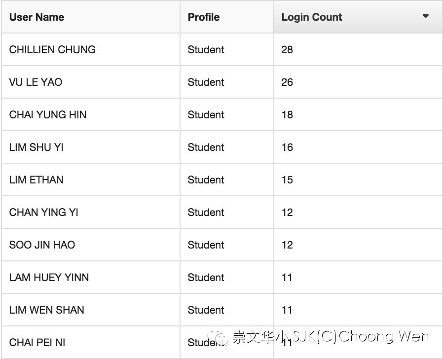443x359 pixels.
Task: Click the Login Count sort arrow
Action: click(425, 16)
